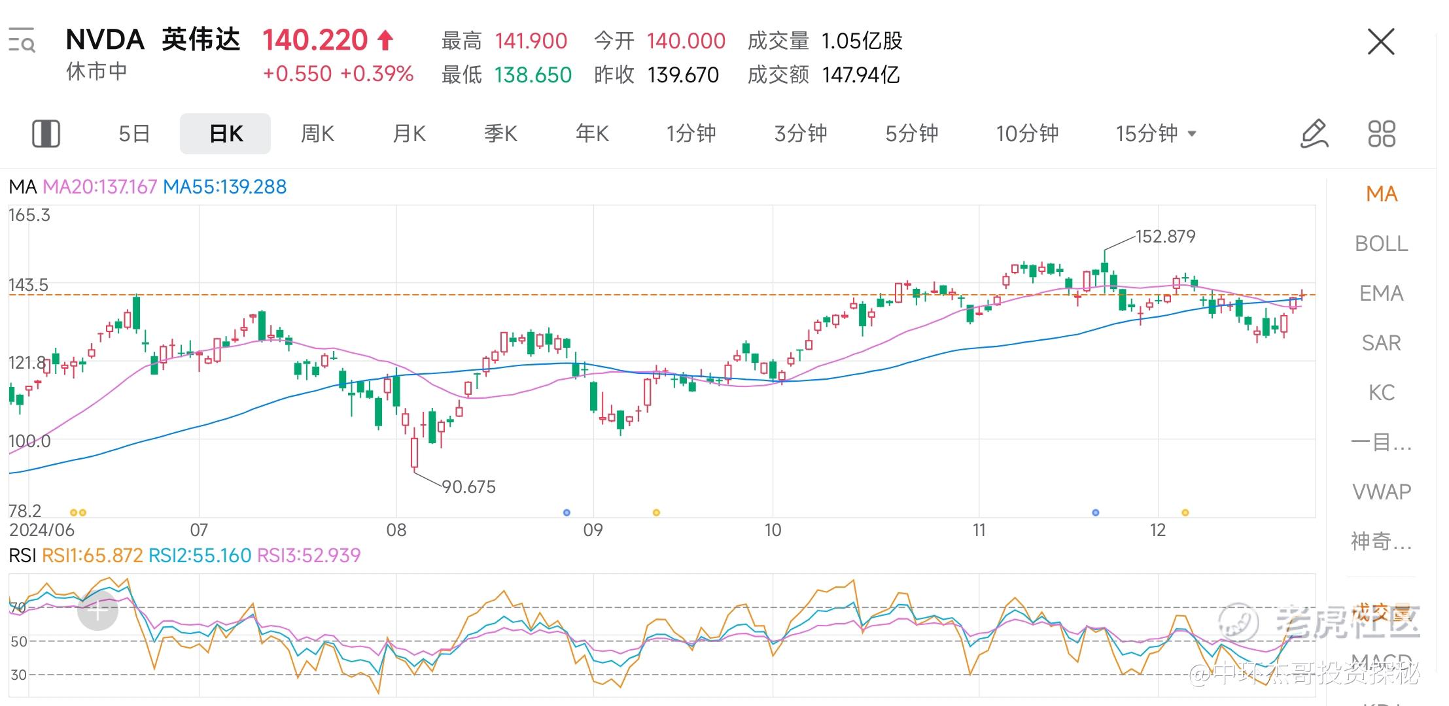The height and width of the screenshot is (706, 1449).
Task: Select the VWAP indicator
Action: pos(1381,492)
